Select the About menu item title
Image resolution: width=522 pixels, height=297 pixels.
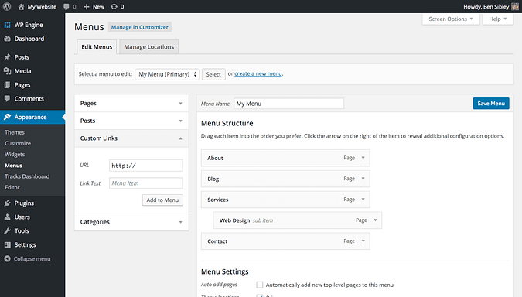tap(215, 158)
